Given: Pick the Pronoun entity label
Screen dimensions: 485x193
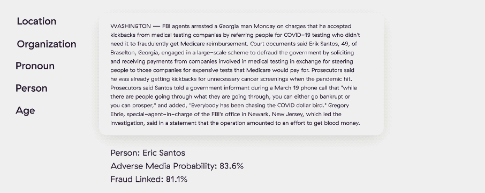Looking at the screenshot, I should point(35,66).
